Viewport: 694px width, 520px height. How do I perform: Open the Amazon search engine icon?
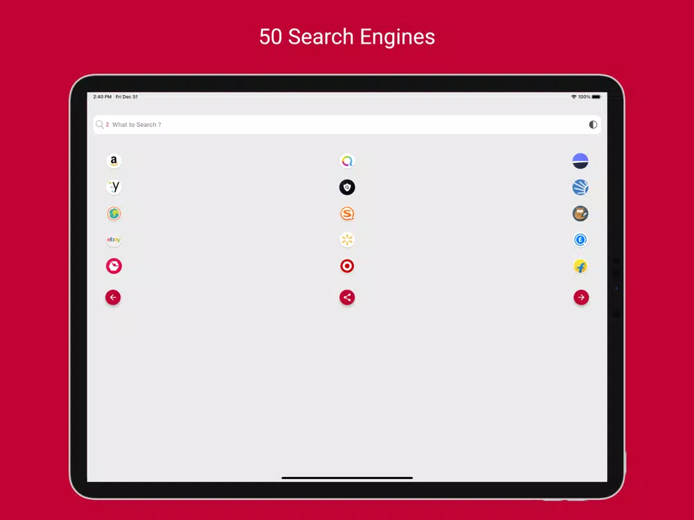(x=114, y=161)
